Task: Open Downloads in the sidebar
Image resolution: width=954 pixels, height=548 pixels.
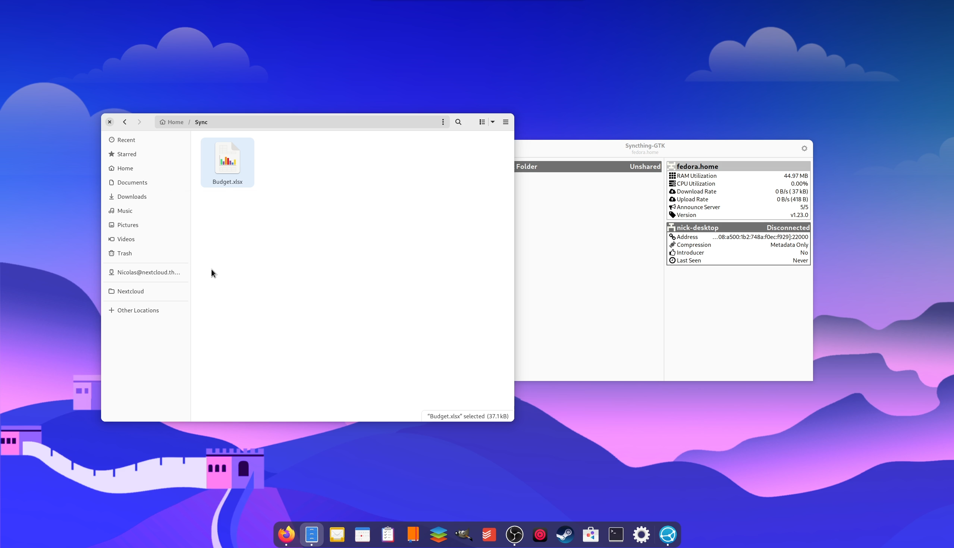Action: tap(146, 196)
